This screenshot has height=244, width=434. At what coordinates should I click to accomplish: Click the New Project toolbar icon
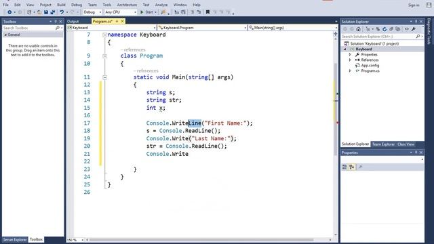(x=29, y=12)
